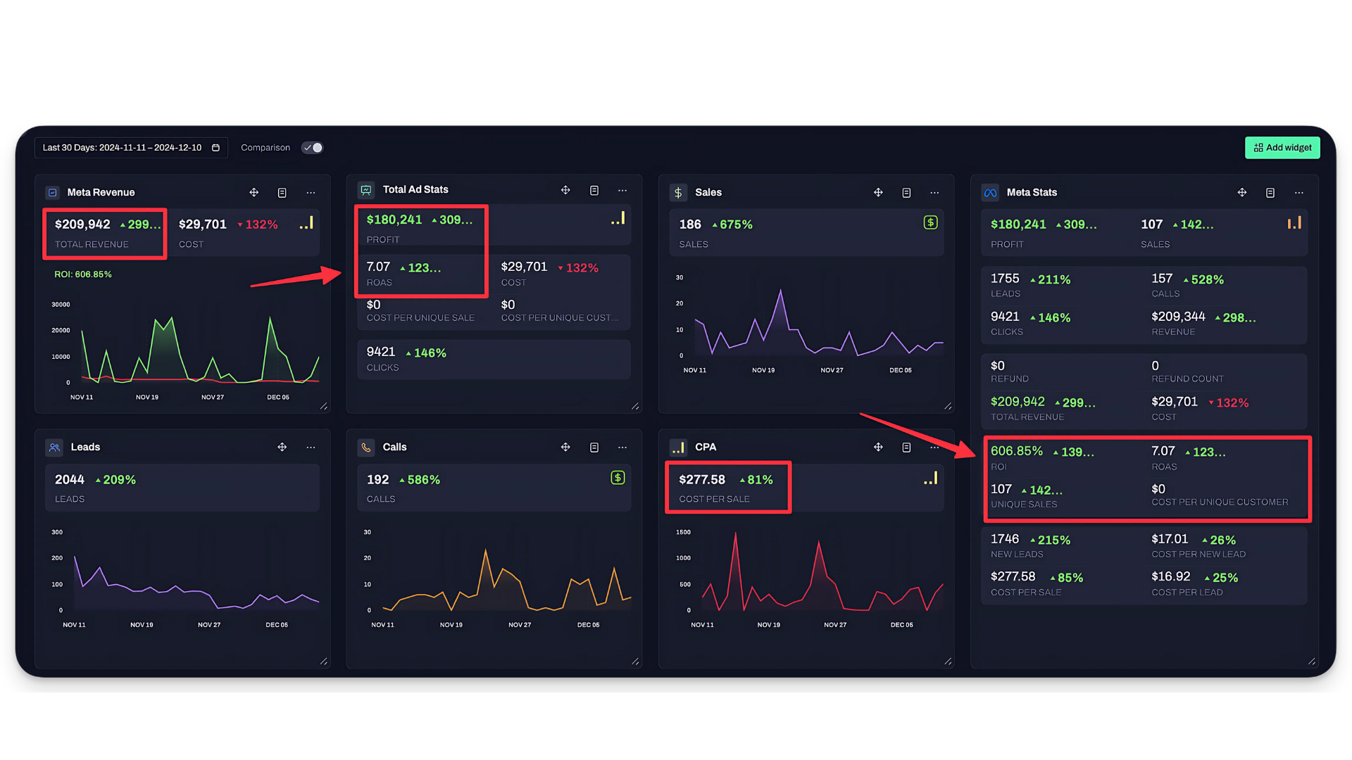Click the Add widget button
Screen dimensions: 1352x760
tap(1282, 148)
